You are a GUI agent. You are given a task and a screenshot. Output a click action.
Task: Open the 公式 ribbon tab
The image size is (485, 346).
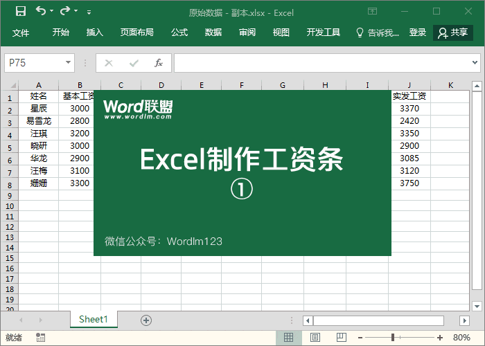(x=179, y=33)
